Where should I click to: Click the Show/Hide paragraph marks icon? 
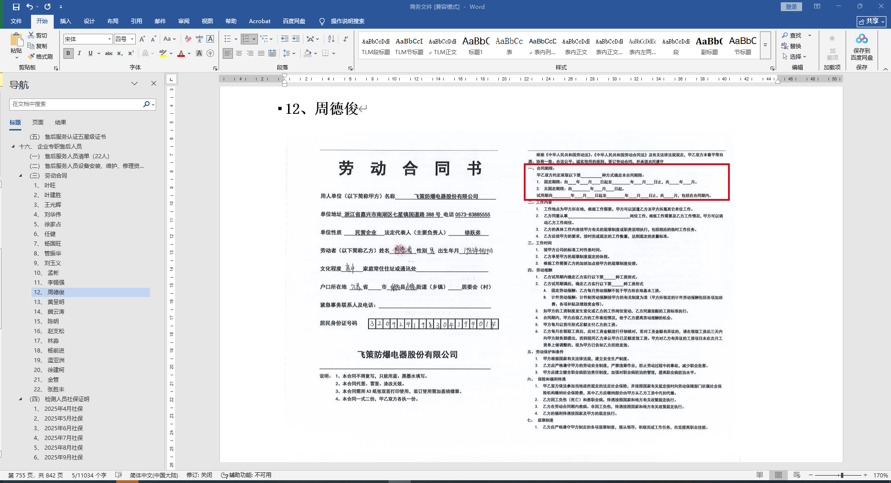[345, 39]
